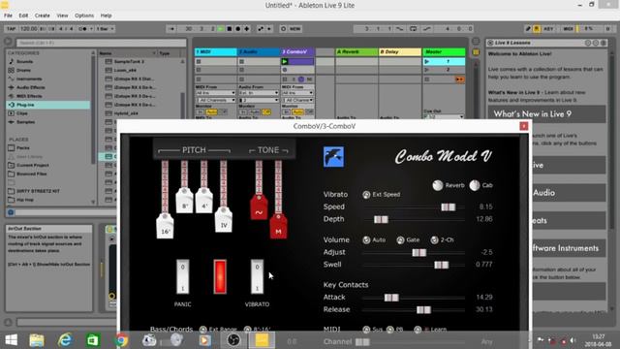Select MIDI Effects category in browser
Viewport: 620px width, 349px height.
[x=29, y=96]
